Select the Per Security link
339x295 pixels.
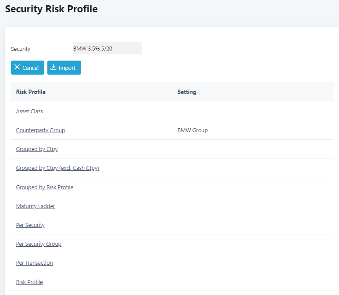pyautogui.click(x=30, y=225)
